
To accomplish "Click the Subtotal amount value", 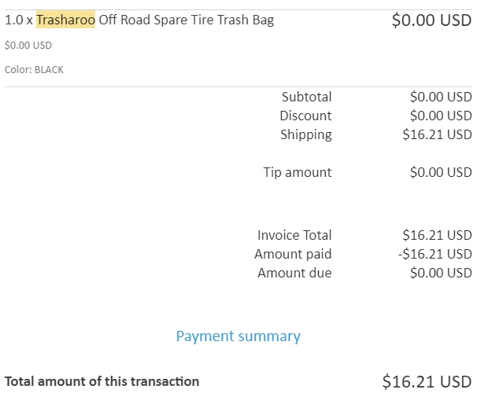I will [440, 97].
